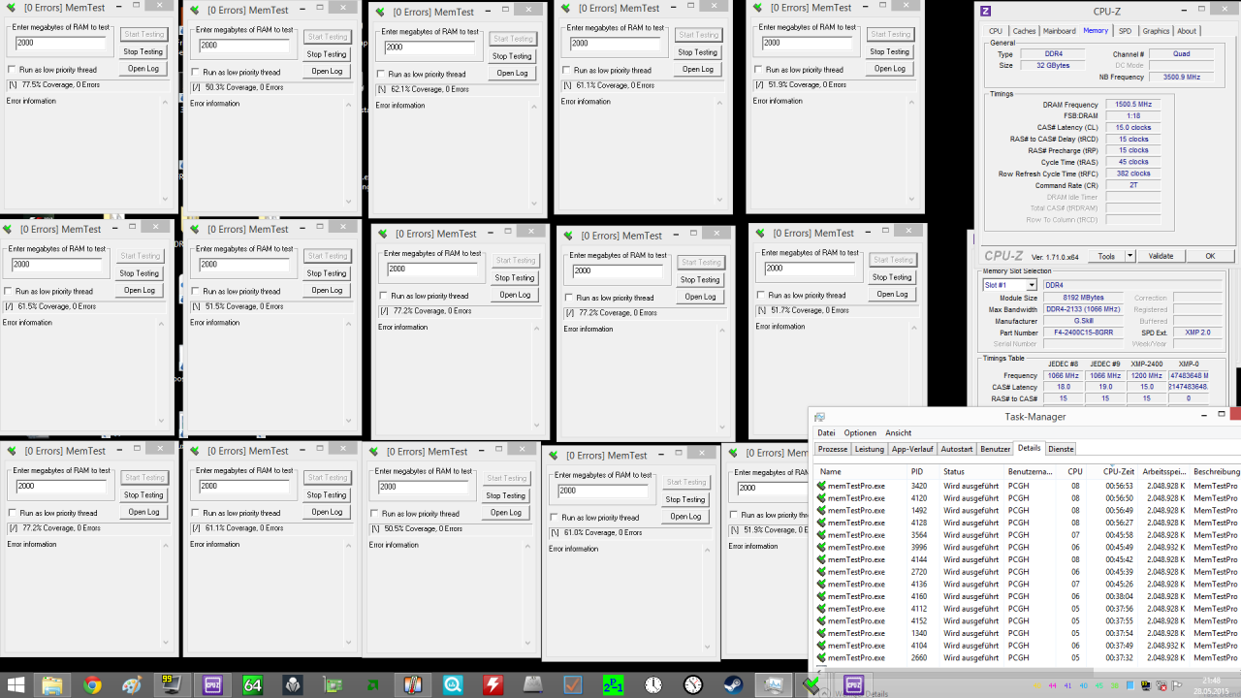
Task: Open the AIDA64 taskbar icon
Action: (x=253, y=684)
